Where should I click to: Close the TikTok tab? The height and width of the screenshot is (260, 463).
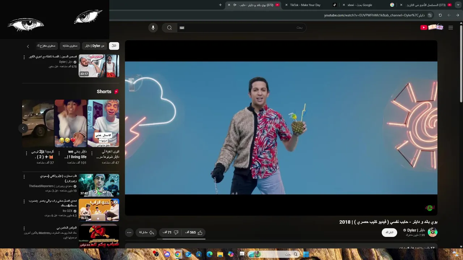click(x=286, y=5)
